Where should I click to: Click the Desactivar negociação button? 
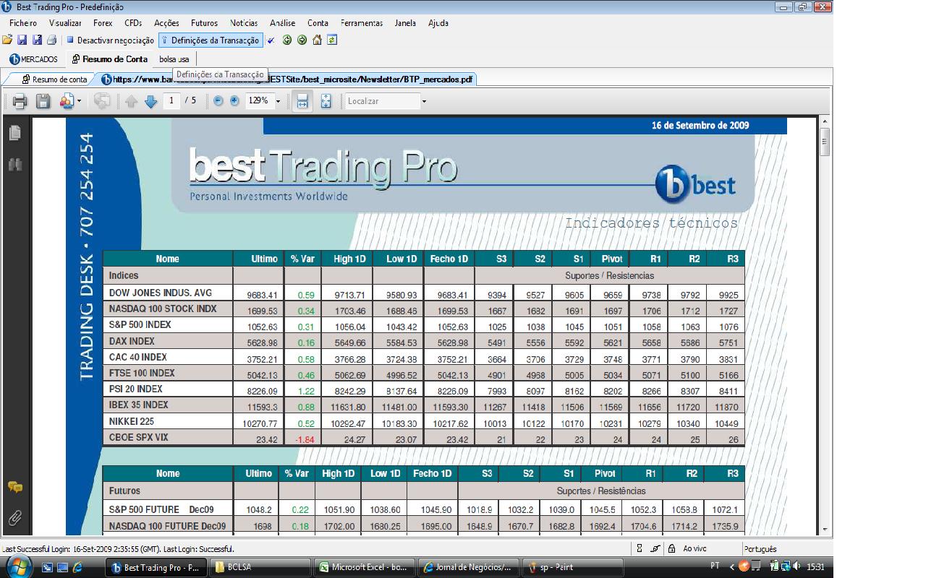click(x=111, y=40)
